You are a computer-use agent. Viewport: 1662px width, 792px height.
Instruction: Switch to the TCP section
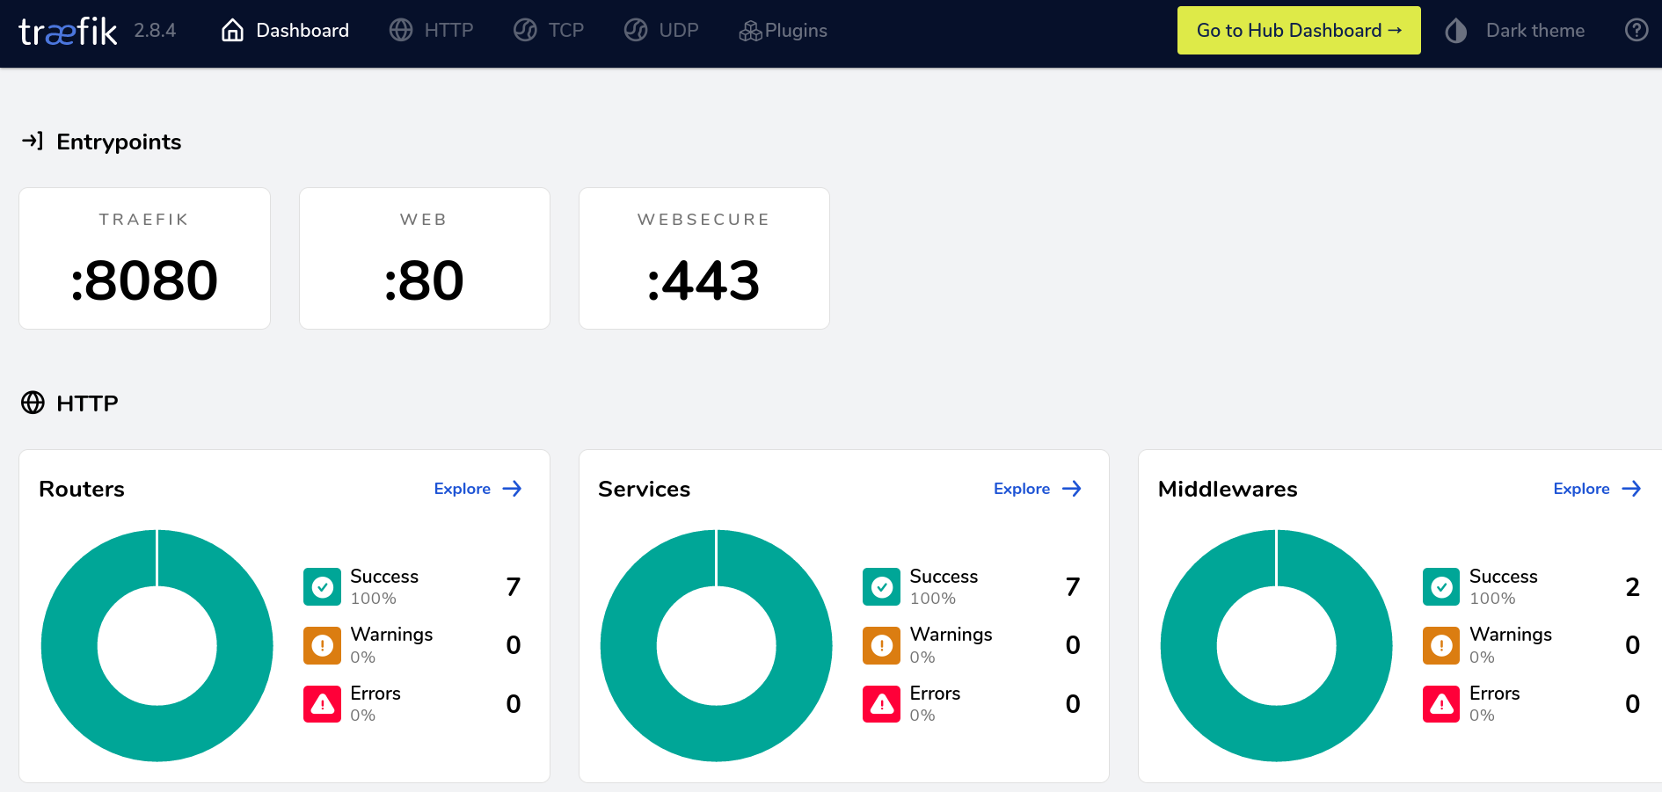pyautogui.click(x=549, y=29)
